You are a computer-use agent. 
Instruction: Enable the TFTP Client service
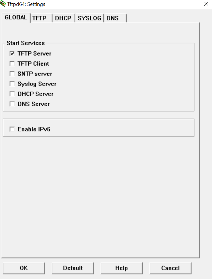[x=12, y=64]
